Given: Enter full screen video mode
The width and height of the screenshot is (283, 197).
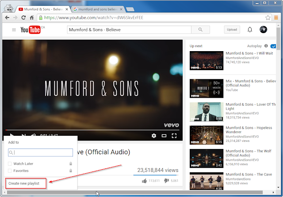Looking at the screenshot, I should [174, 136].
